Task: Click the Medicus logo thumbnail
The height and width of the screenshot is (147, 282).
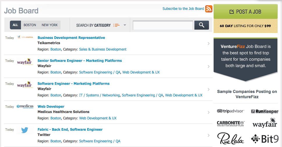Action: point(25,106)
